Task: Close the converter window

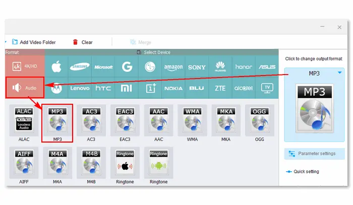Action: tap(339, 27)
